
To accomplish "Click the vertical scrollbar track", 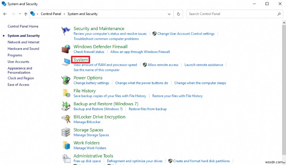I will pos(284,92).
